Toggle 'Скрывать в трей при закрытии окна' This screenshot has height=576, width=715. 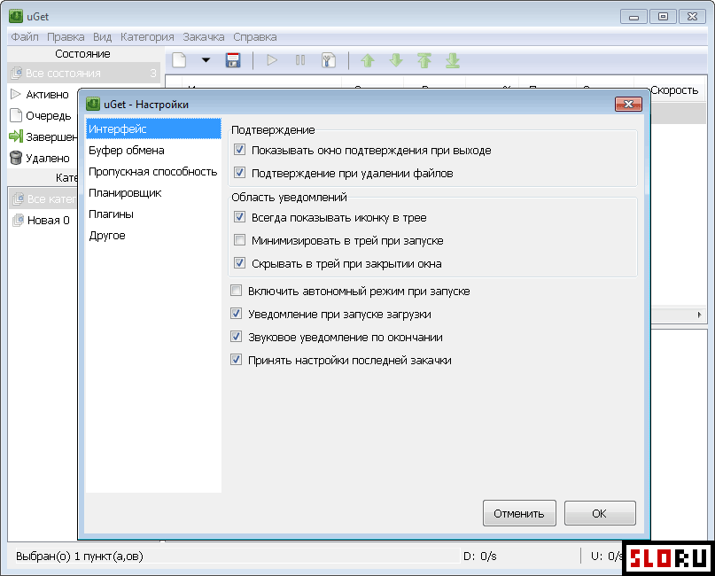tap(239, 262)
